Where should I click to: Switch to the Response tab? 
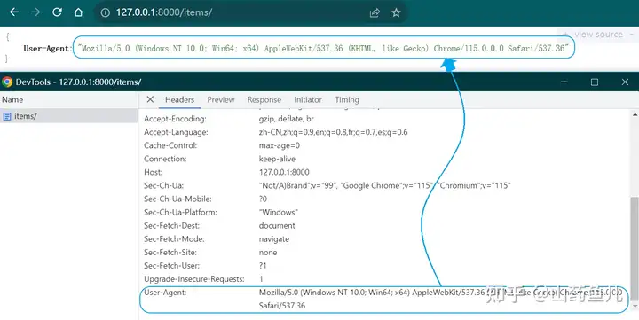click(264, 100)
